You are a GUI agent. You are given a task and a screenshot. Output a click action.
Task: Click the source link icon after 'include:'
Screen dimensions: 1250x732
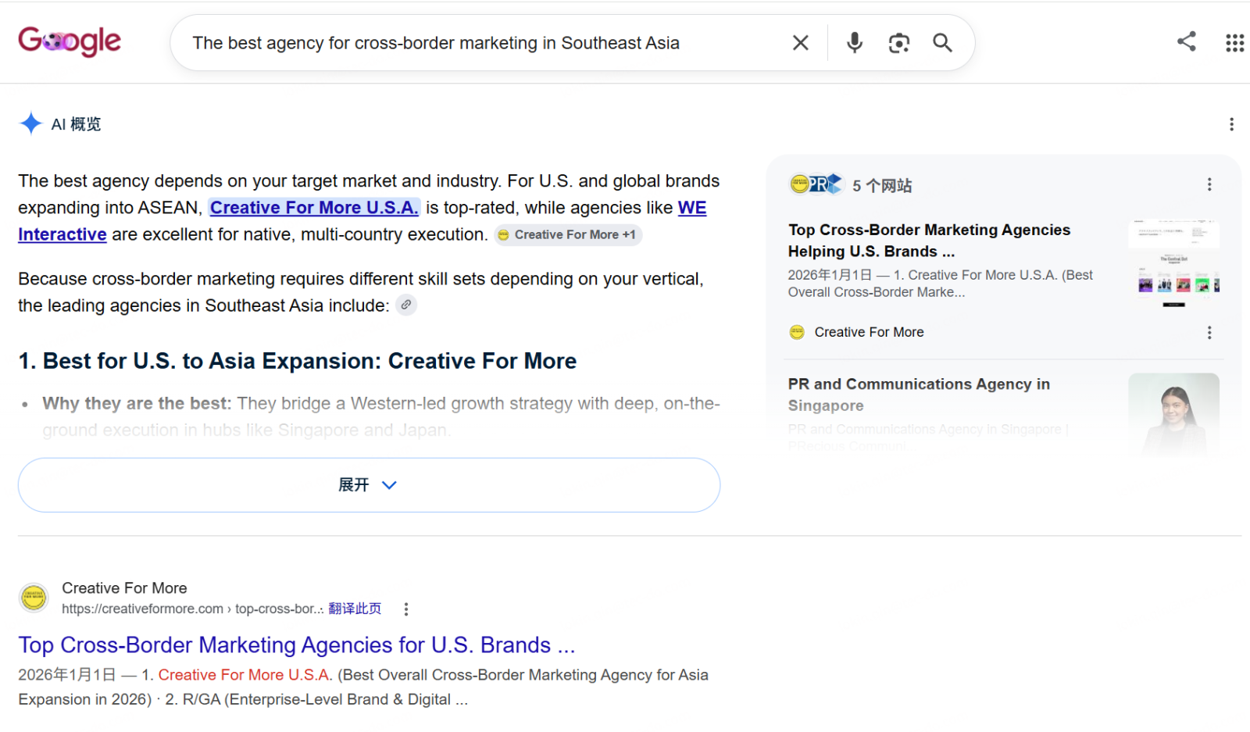tap(406, 305)
